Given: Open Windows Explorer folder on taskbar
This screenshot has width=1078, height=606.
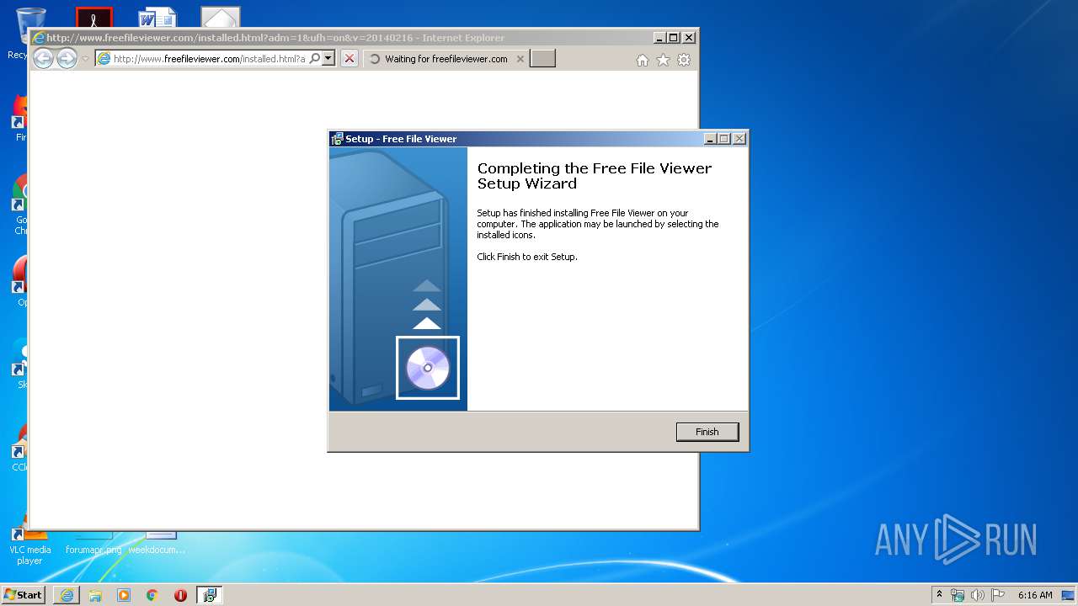Looking at the screenshot, I should (x=95, y=595).
